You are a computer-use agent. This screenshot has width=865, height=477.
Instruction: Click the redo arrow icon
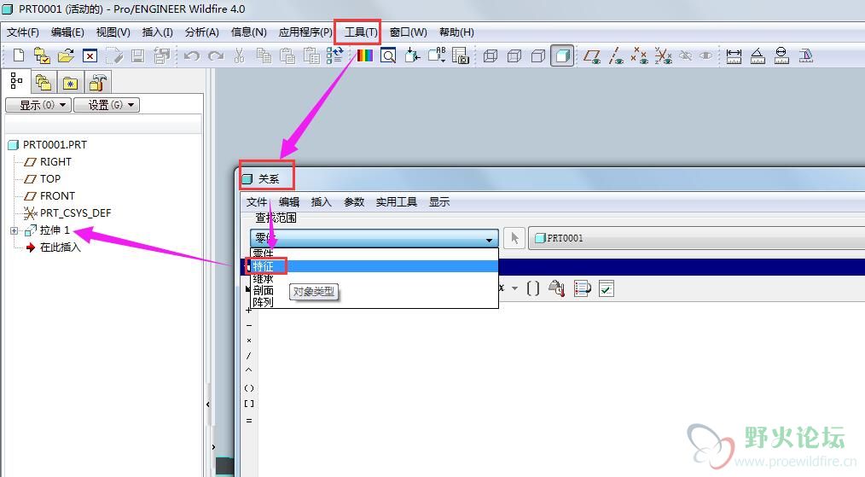pos(216,55)
